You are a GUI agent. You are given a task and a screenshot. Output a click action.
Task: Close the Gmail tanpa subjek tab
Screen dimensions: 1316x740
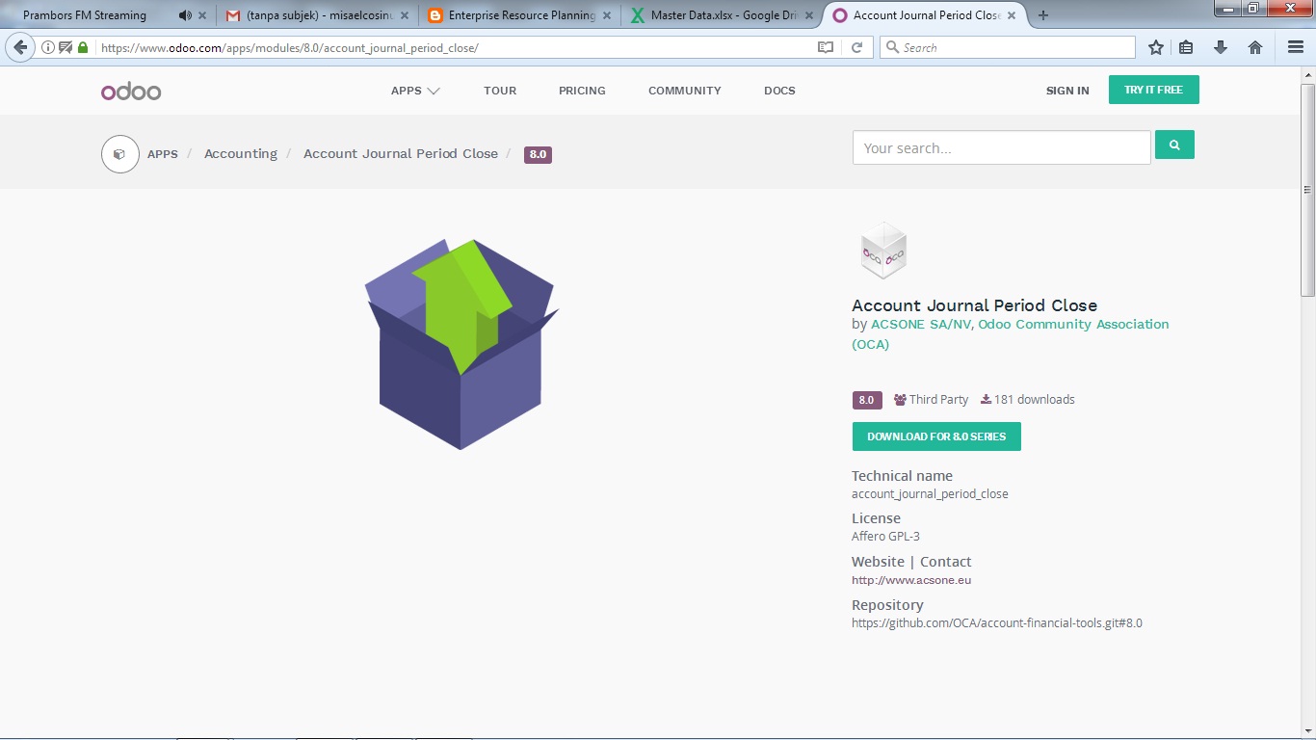pyautogui.click(x=405, y=15)
